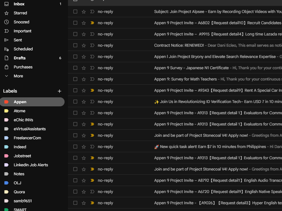This screenshot has width=282, height=211.
Task: Mark A6720 English Native Speaker as important
Action: tap(92, 192)
